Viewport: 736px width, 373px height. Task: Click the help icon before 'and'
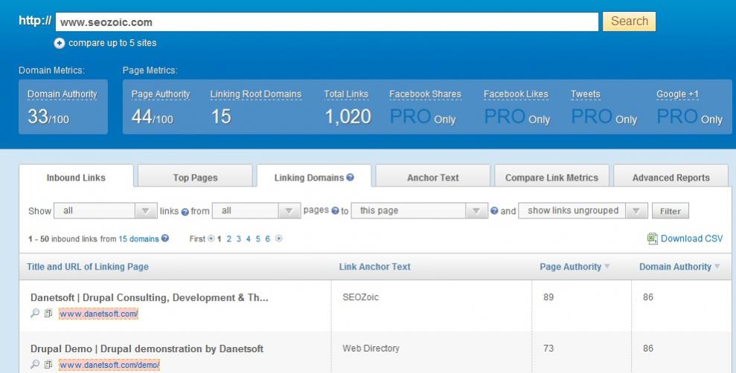click(x=494, y=211)
